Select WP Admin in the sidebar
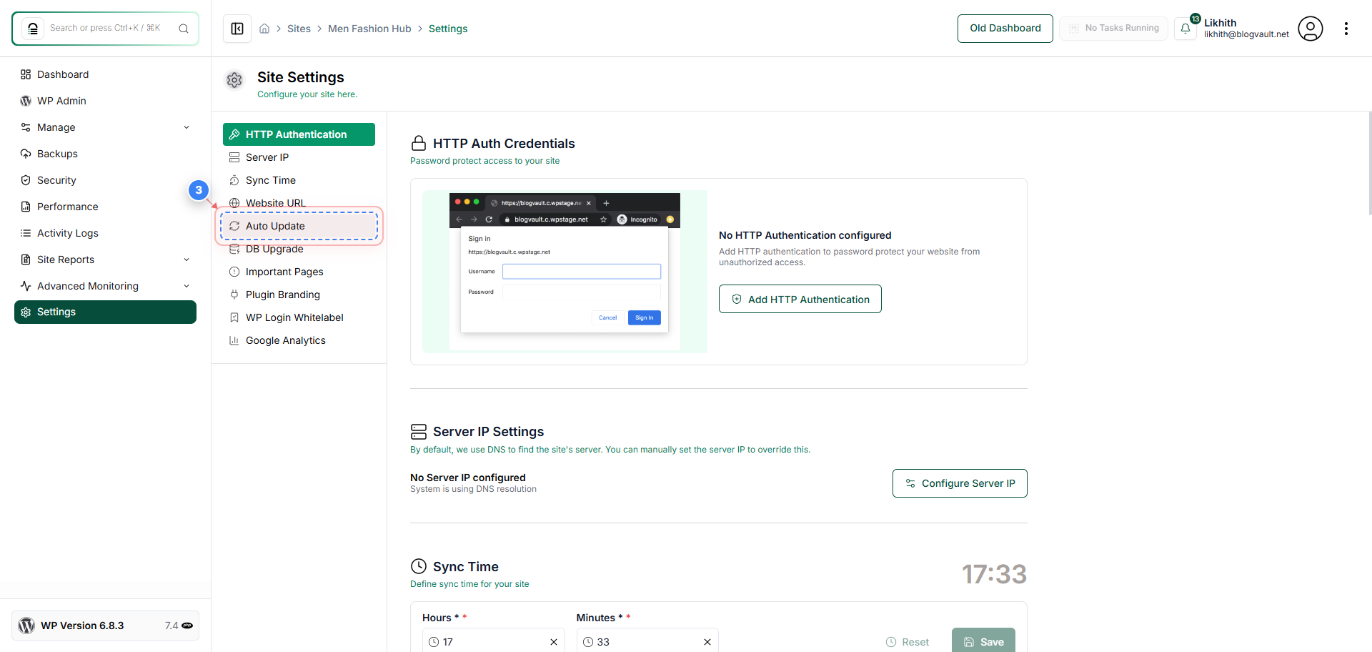This screenshot has width=1372, height=652. [x=61, y=101]
